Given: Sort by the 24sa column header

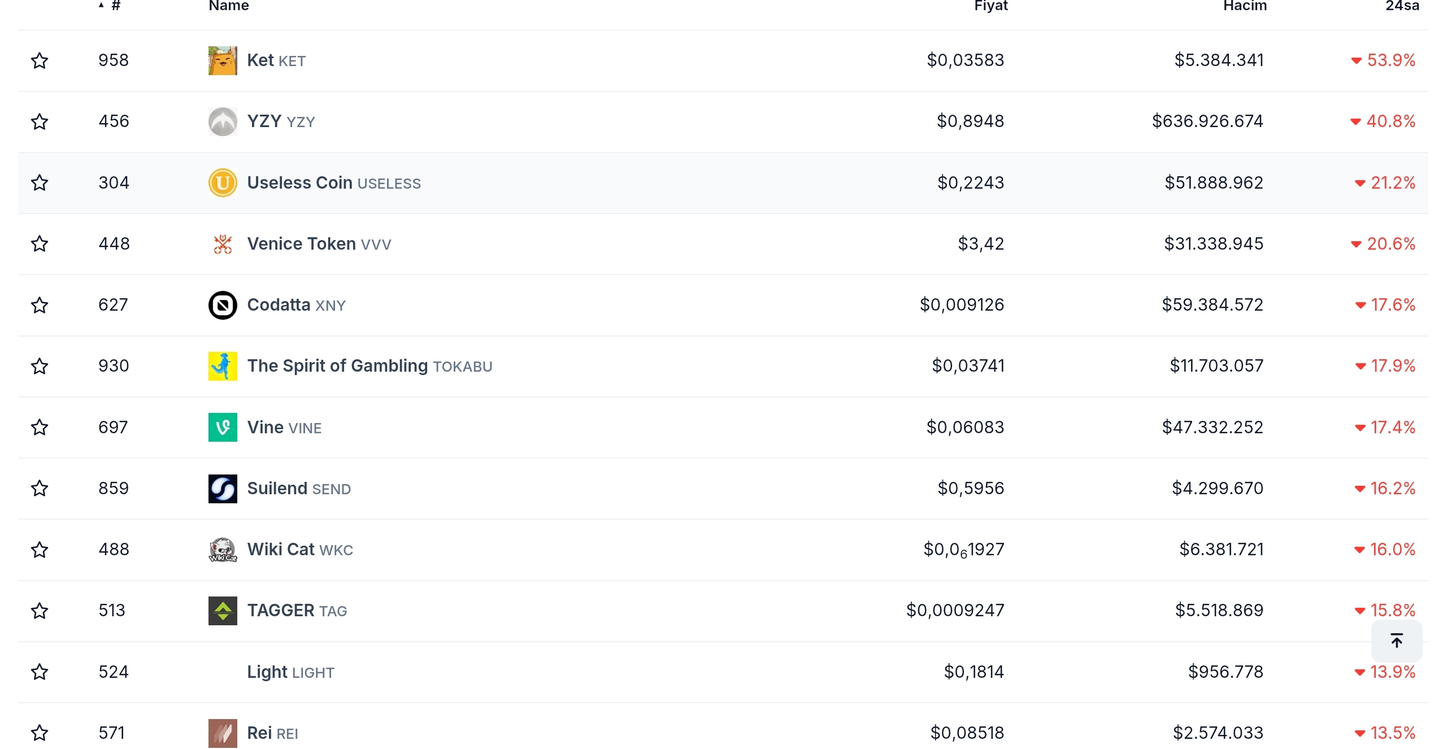Looking at the screenshot, I should click(x=1402, y=6).
